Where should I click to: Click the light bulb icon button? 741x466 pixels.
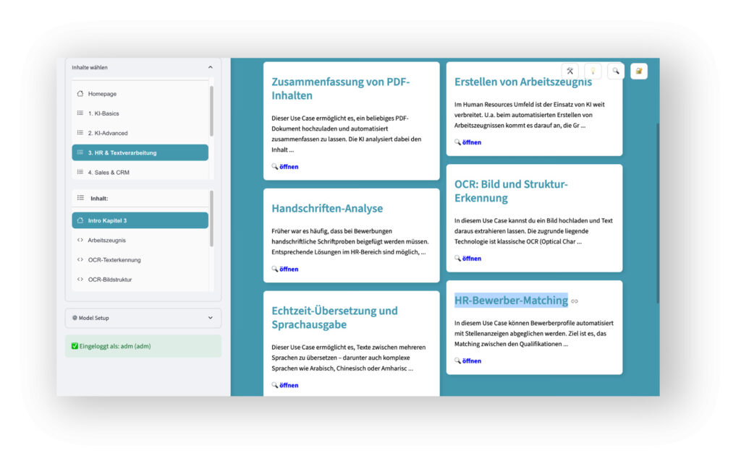click(593, 72)
